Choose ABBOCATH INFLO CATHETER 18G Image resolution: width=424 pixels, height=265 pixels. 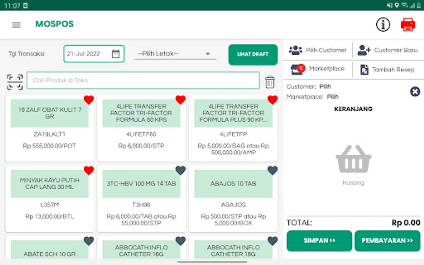tap(233, 248)
